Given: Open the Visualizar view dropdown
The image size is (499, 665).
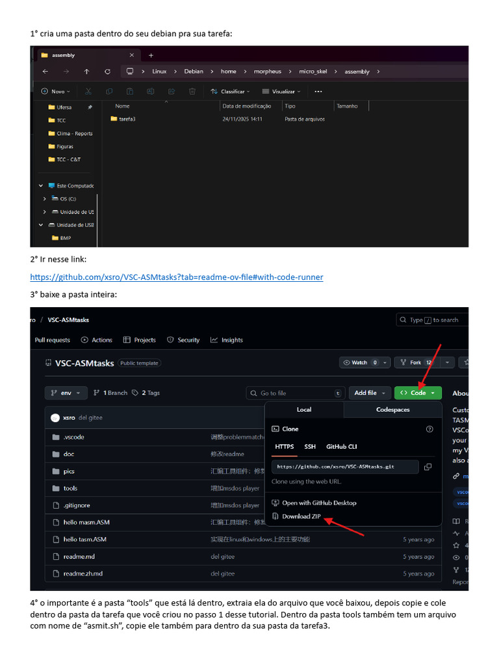Looking at the screenshot, I should click(x=281, y=91).
